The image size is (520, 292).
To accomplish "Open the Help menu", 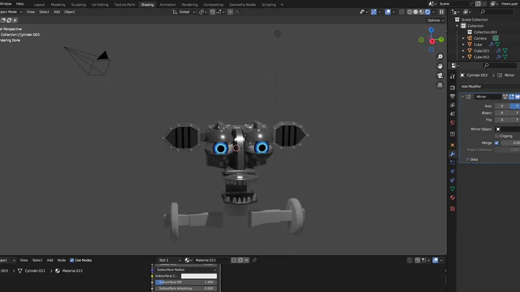I will (x=20, y=4).
